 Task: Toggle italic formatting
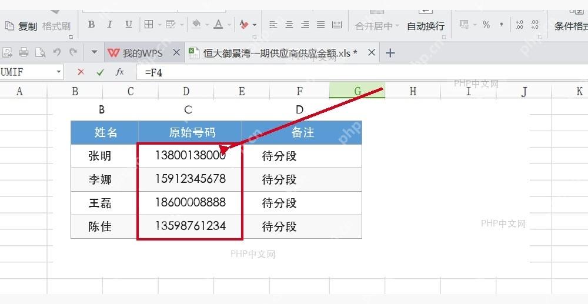110,25
